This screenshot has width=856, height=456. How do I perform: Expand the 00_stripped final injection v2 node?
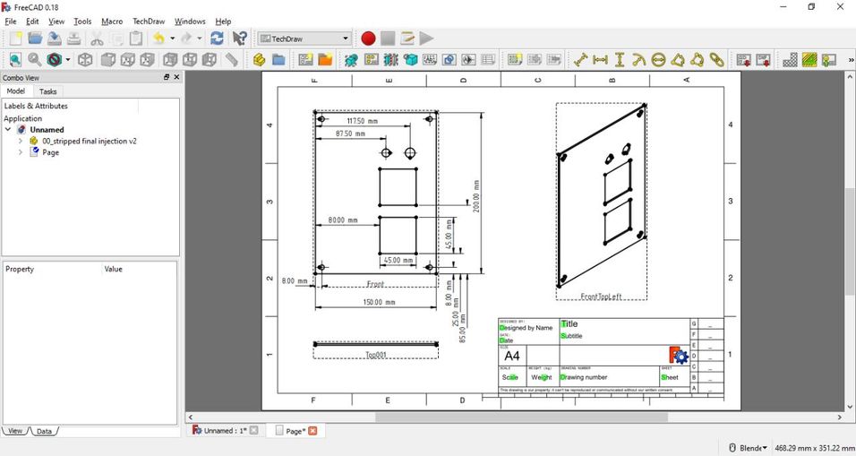tap(21, 141)
